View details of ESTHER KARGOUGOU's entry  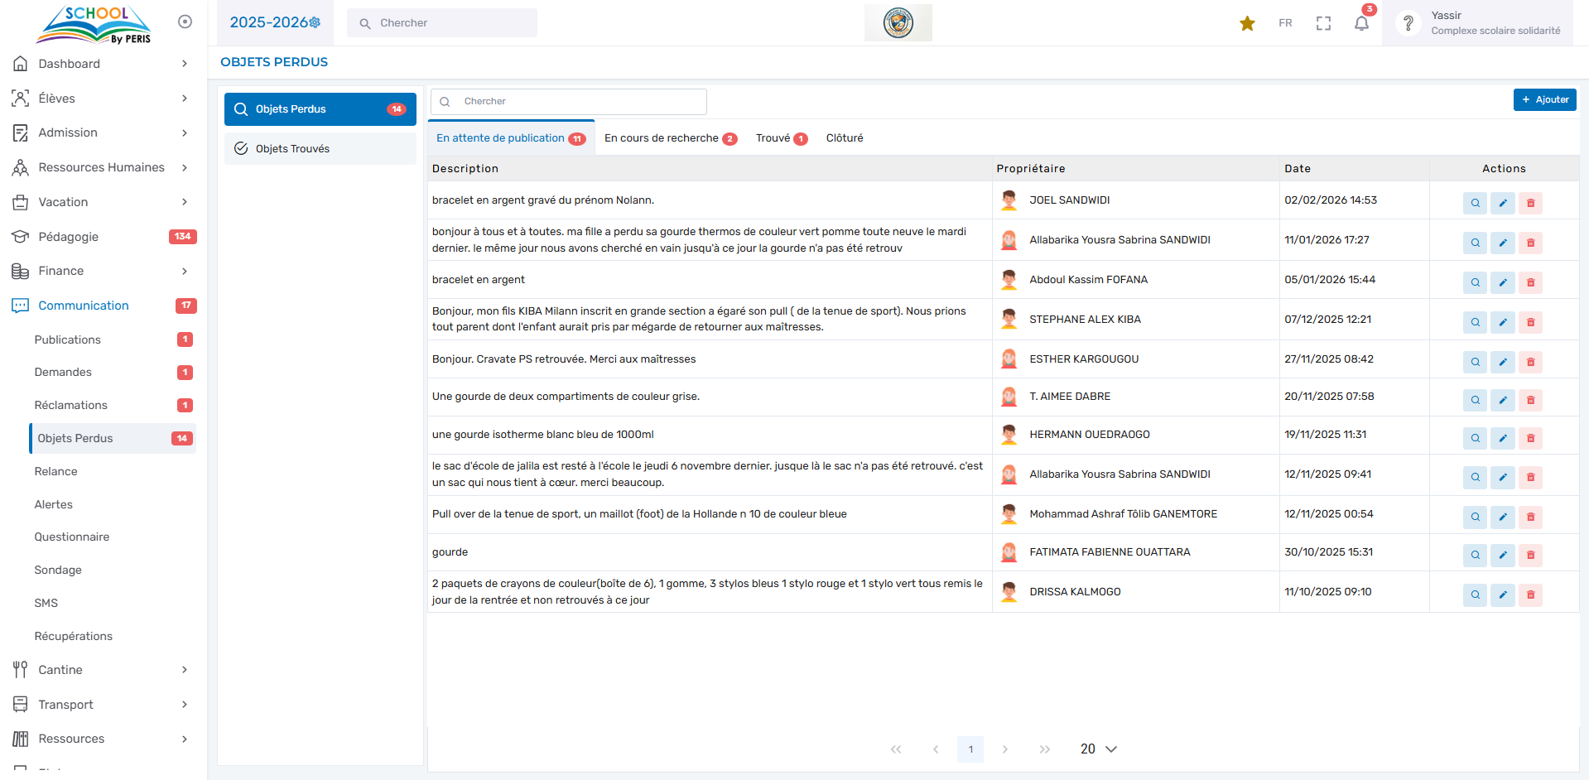tap(1475, 362)
